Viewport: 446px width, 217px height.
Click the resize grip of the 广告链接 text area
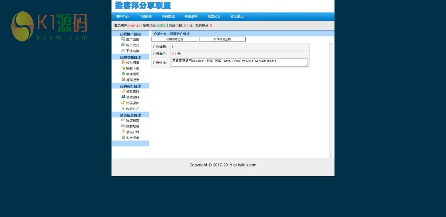pos(306,65)
